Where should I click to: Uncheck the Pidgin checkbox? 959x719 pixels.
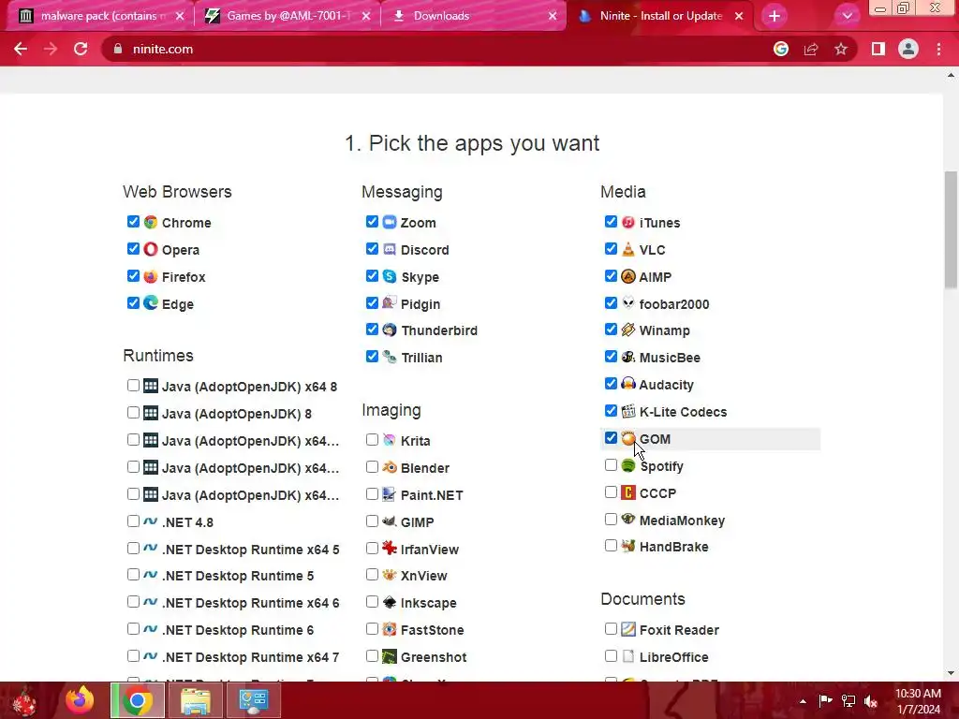click(x=372, y=302)
